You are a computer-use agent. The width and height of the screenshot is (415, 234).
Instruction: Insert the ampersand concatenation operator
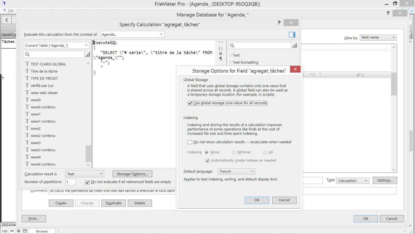point(220,54)
